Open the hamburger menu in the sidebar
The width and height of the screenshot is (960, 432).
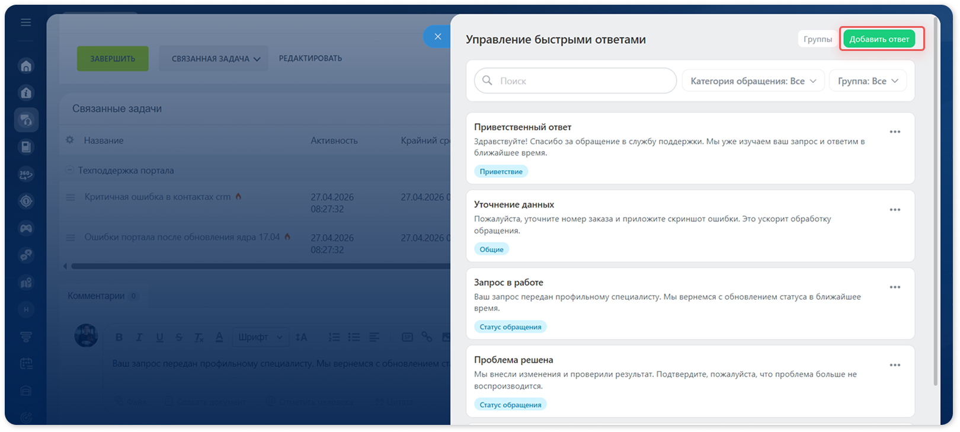(x=25, y=23)
